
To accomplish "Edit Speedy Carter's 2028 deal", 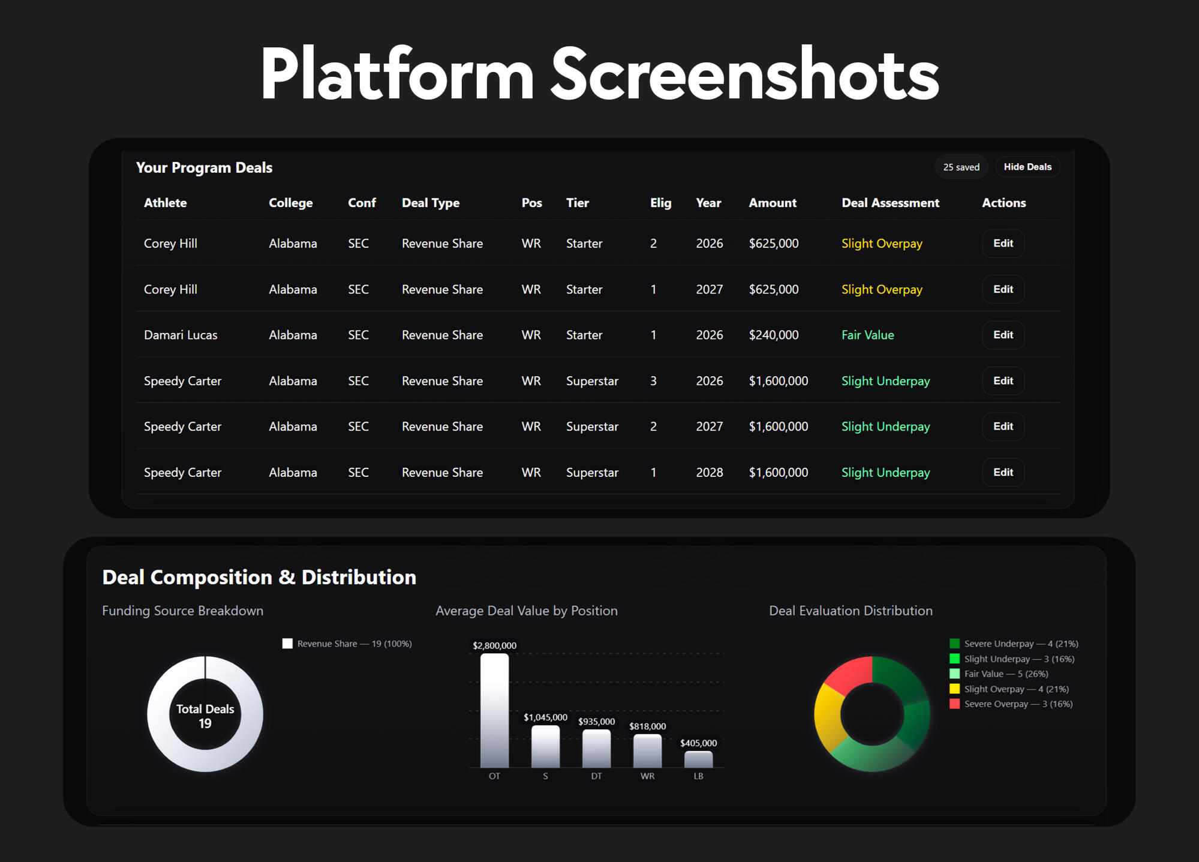I will [x=1002, y=472].
